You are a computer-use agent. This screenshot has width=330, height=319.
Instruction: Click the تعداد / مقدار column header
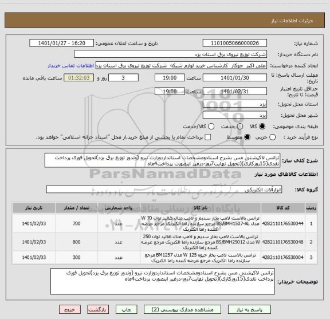[76, 208]
